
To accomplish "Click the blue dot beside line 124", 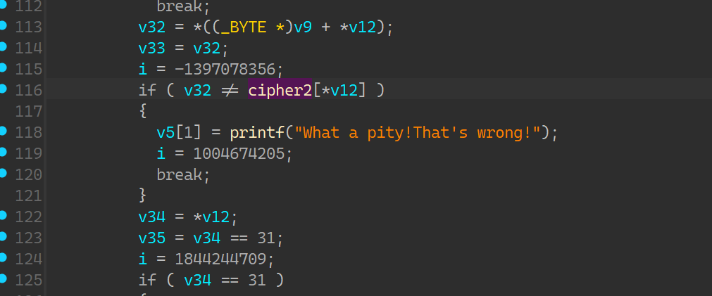I will tap(4, 258).
